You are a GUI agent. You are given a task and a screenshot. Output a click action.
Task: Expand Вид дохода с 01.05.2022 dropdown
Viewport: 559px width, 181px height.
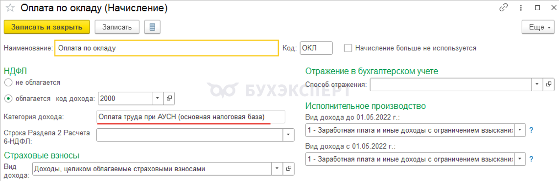tap(520, 159)
